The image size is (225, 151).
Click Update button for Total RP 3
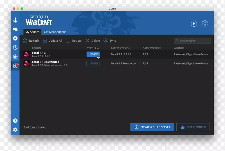93,55
